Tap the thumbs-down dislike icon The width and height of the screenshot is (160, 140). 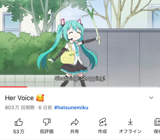[47, 122]
